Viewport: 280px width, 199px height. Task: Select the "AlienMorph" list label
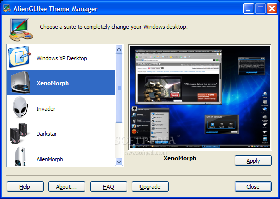coord(50,159)
